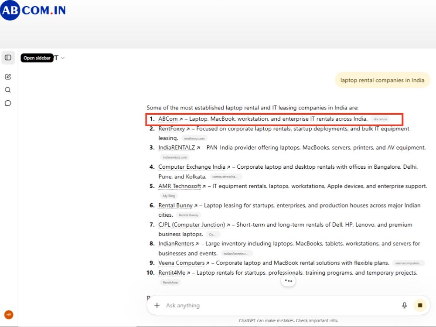Click the user message bubble about laptop rental

[x=382, y=80]
